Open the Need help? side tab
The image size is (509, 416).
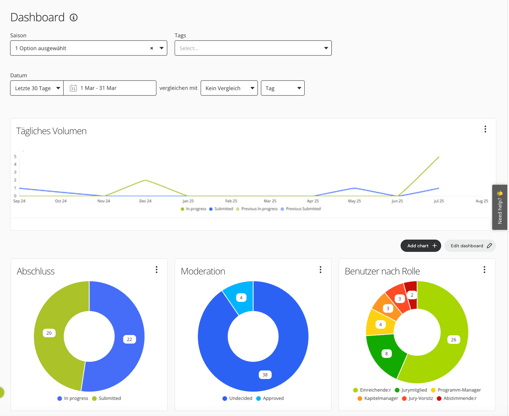pyautogui.click(x=500, y=207)
